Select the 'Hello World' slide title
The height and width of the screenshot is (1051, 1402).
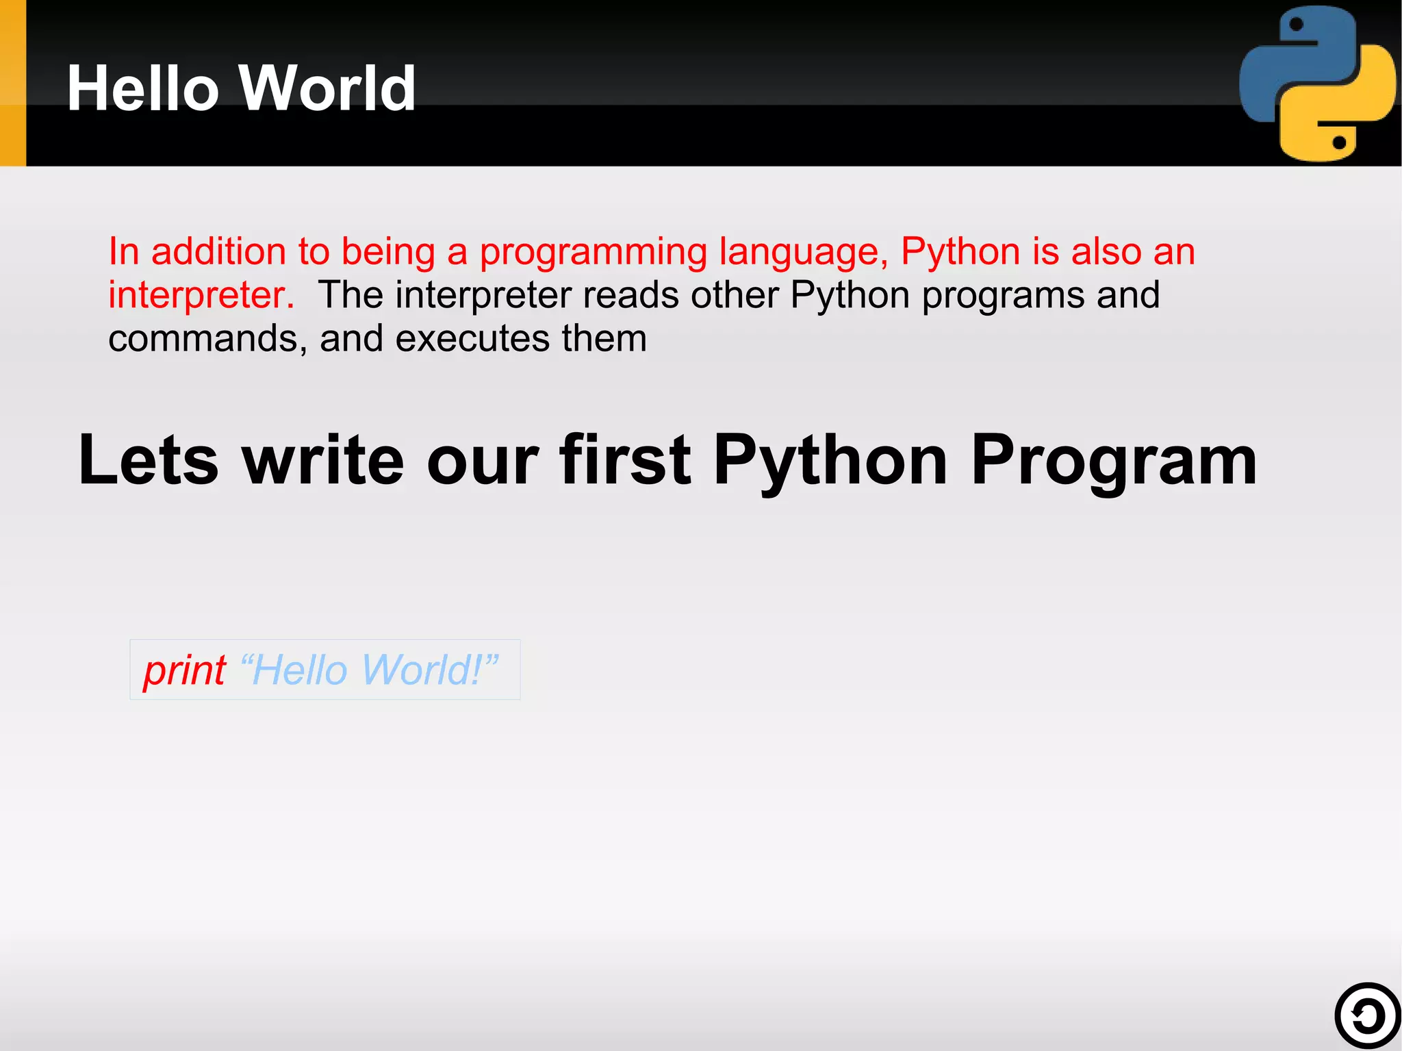[x=241, y=88]
